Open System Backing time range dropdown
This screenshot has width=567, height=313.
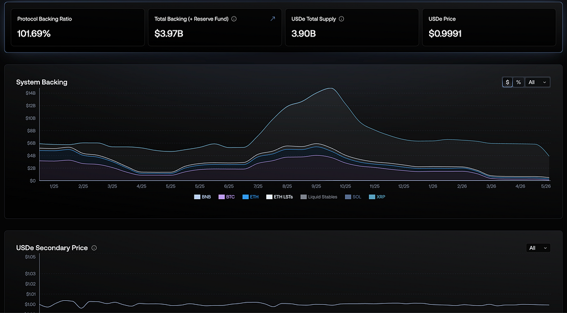537,82
